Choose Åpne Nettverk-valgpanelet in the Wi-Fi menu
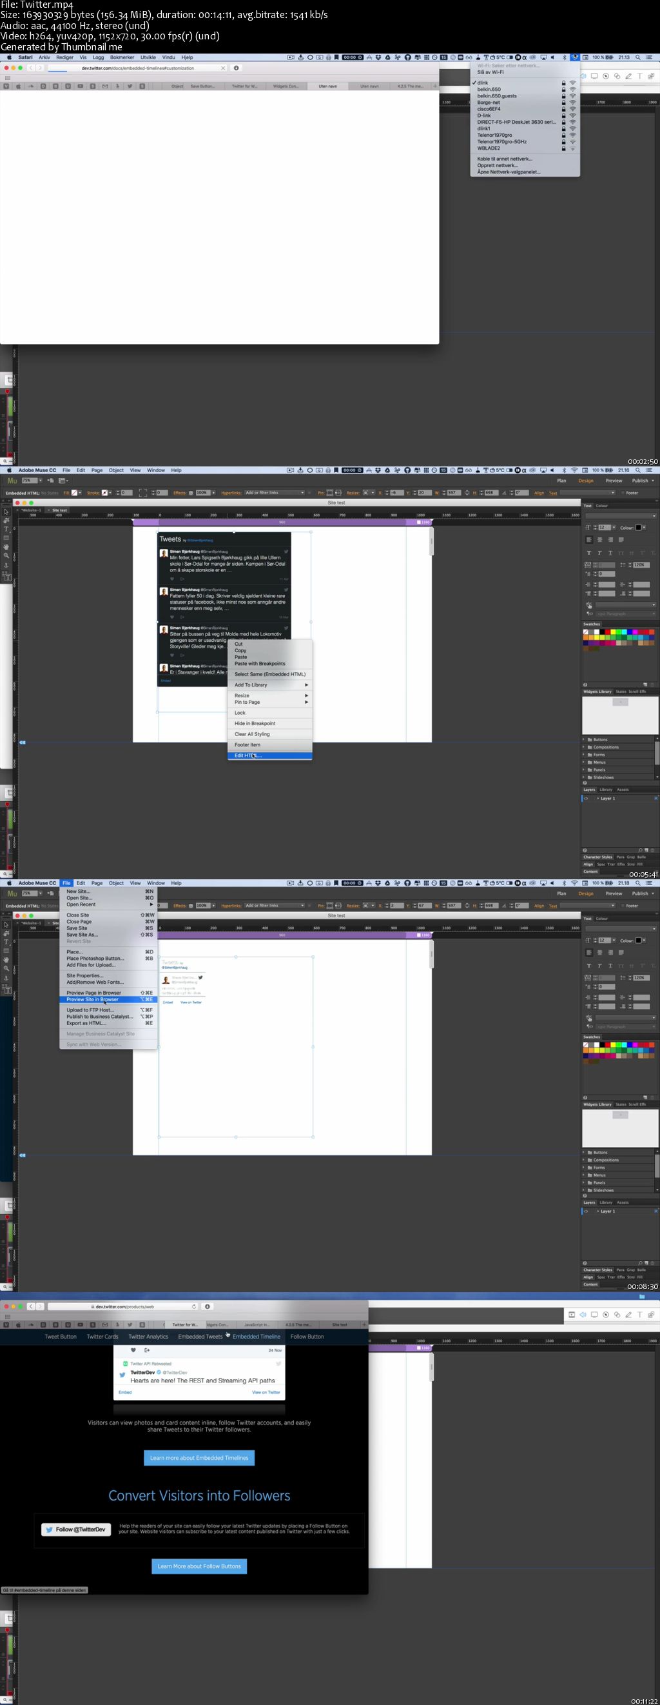 (x=525, y=172)
